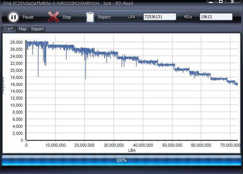Click the 20,000 y-axis label

(x=17, y=70)
